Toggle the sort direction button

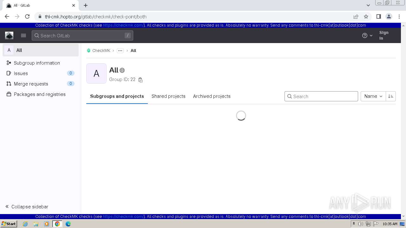tap(391, 96)
